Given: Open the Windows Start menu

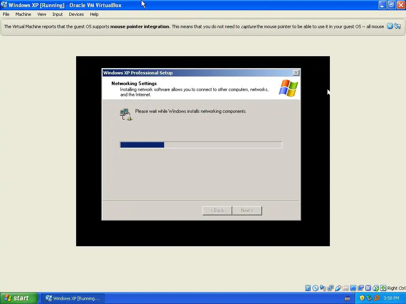Looking at the screenshot, I should [19, 298].
